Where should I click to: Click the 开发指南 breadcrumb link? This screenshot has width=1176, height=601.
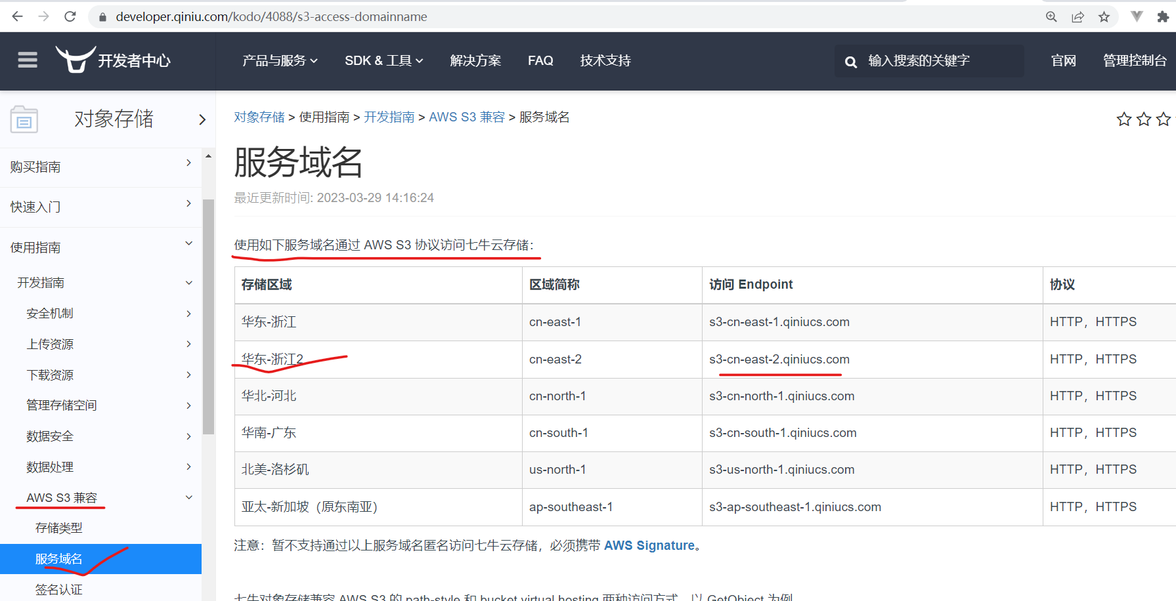[x=389, y=117]
